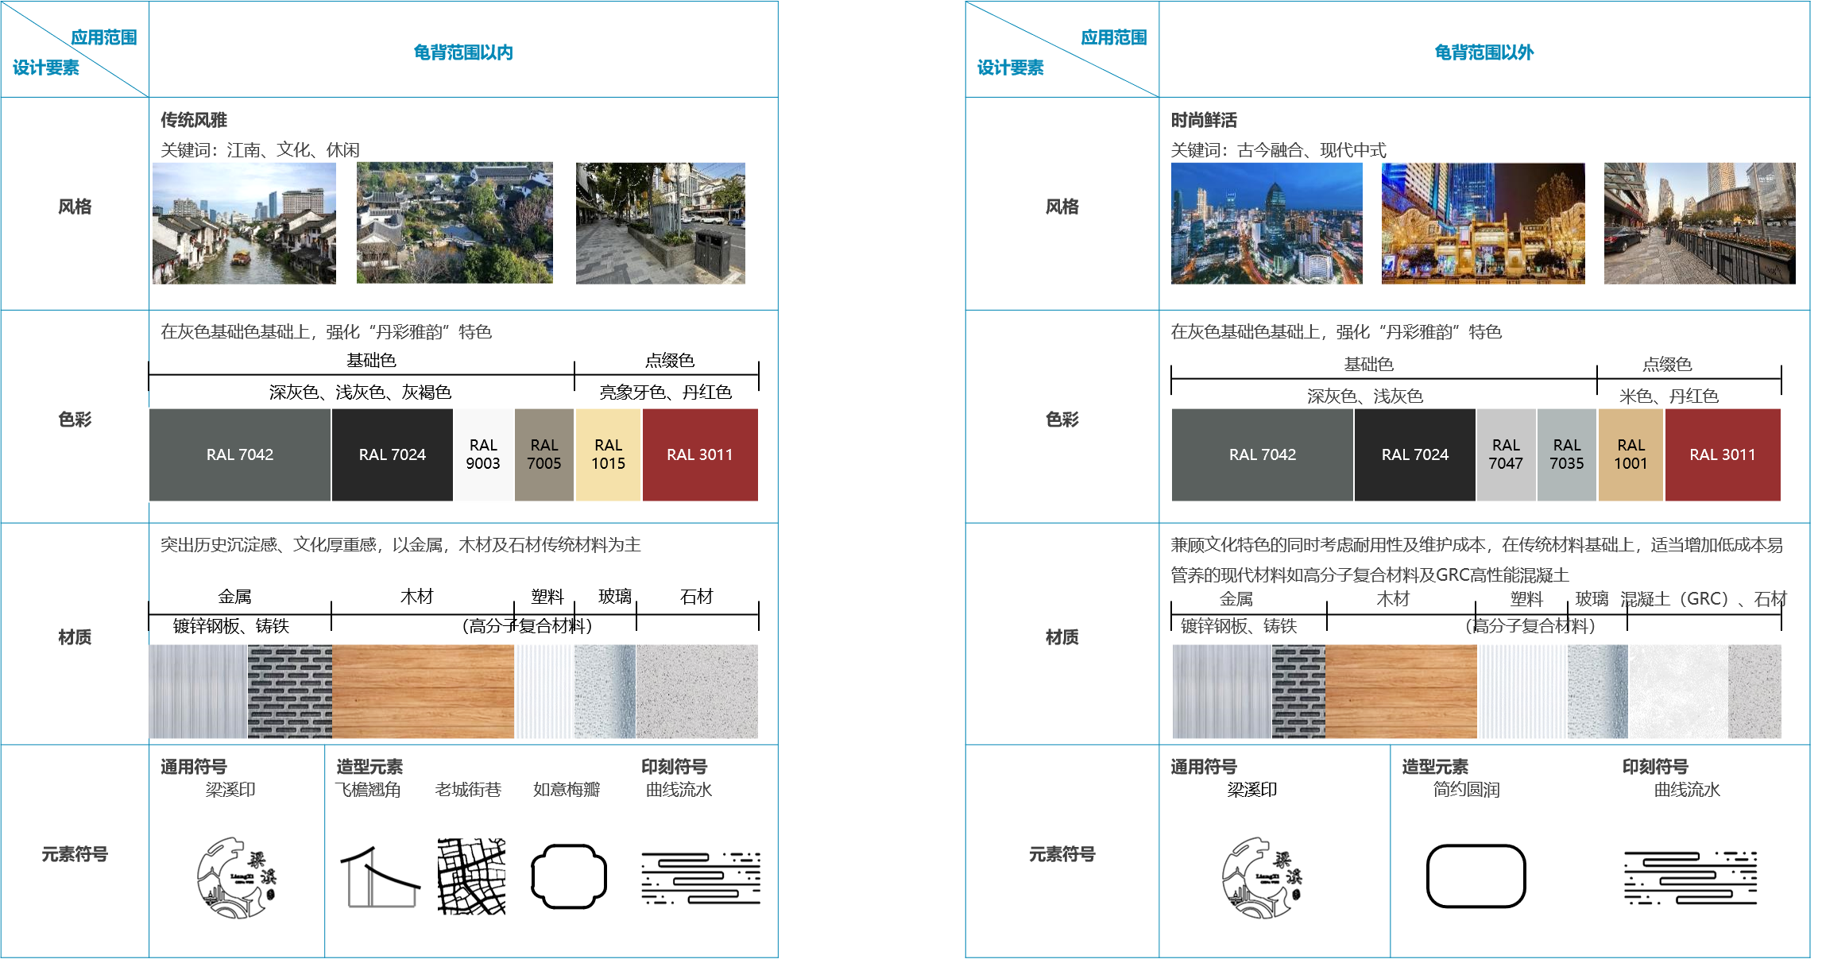This screenshot has width=1822, height=959.
Task: Open the illuminated archway night street photo
Action: [x=1483, y=223]
